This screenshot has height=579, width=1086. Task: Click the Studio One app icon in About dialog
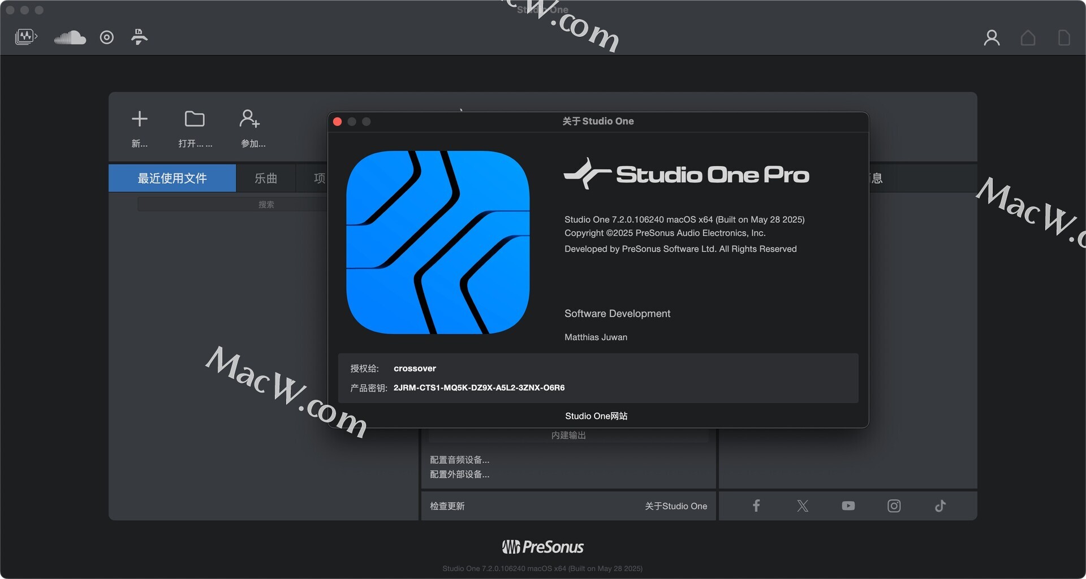pos(438,242)
